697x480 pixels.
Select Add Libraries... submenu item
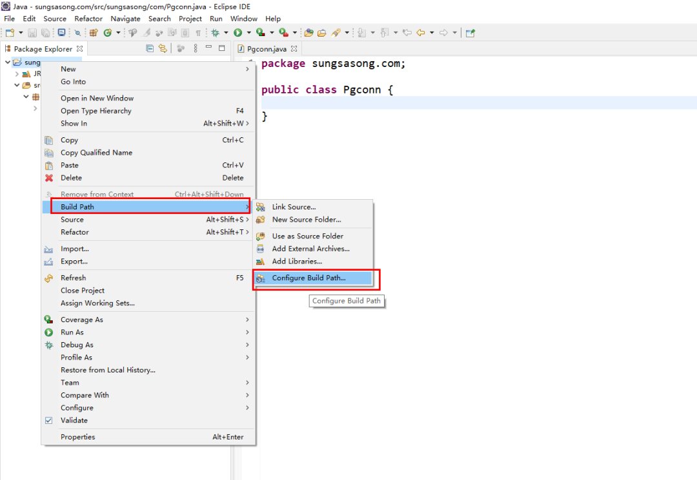(x=313, y=262)
